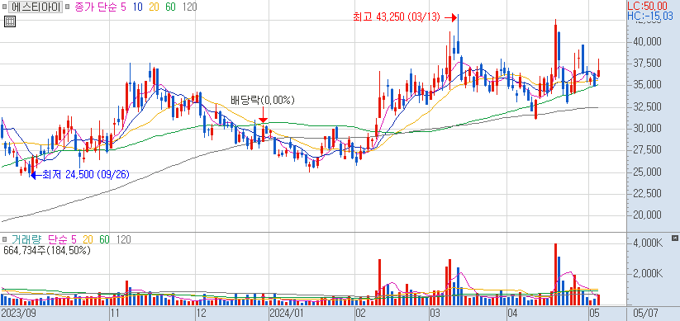Click the 40,000 price axis label
This screenshot has width=680, height=321.
pos(647,42)
